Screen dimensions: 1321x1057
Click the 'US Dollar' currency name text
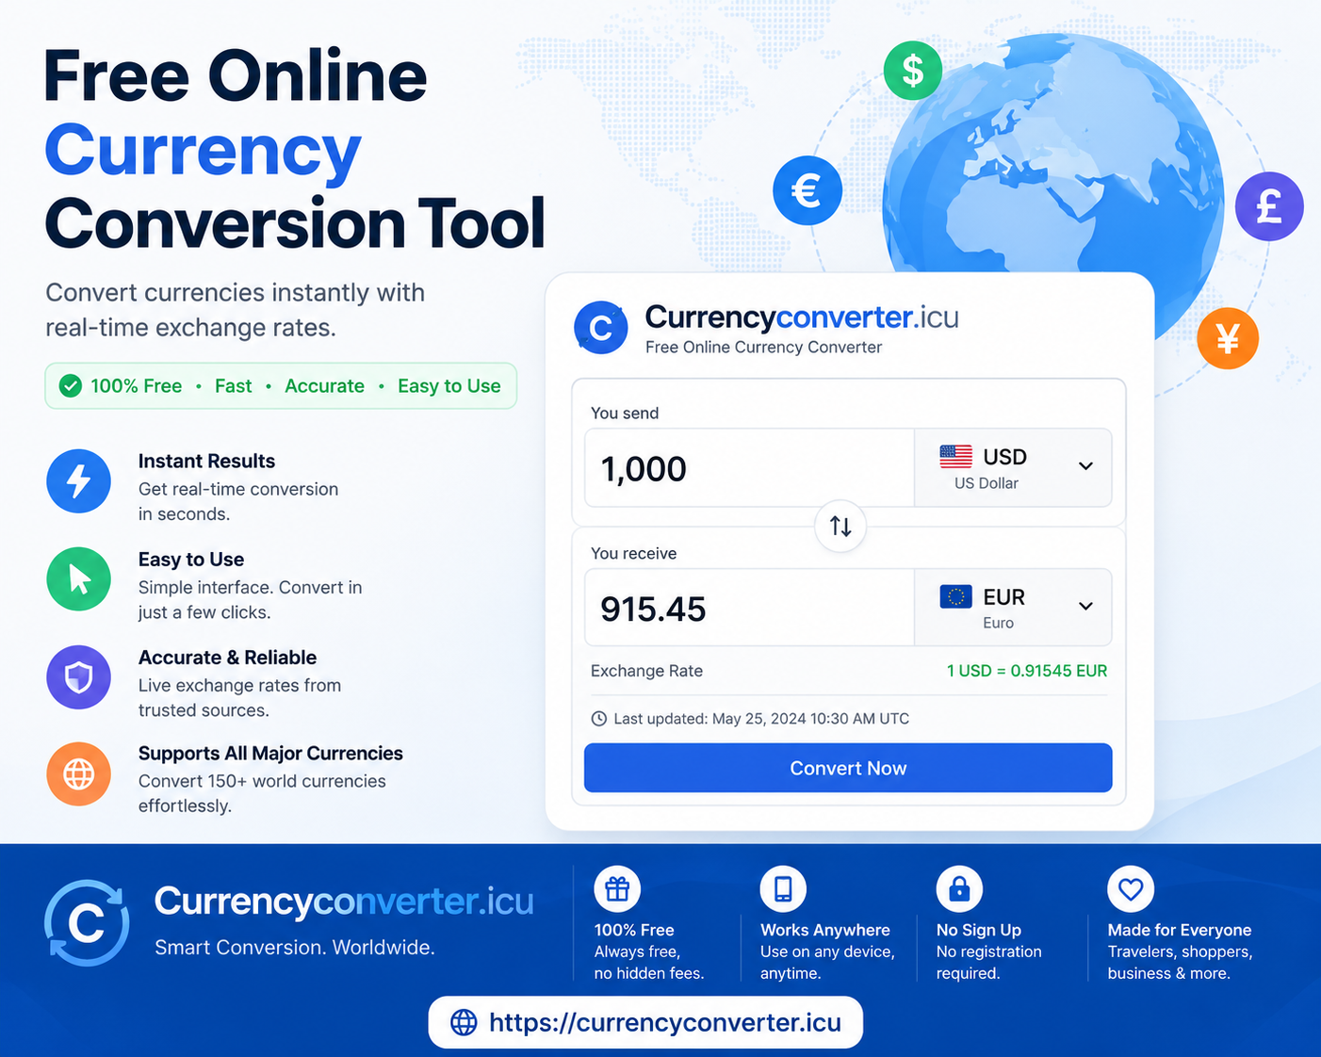pos(987,483)
